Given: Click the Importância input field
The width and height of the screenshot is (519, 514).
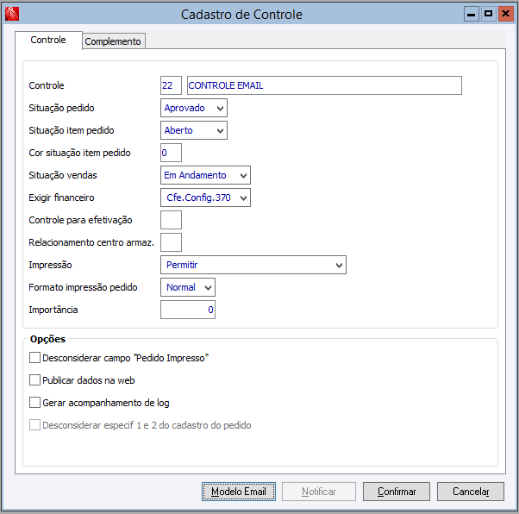Looking at the screenshot, I should [188, 310].
